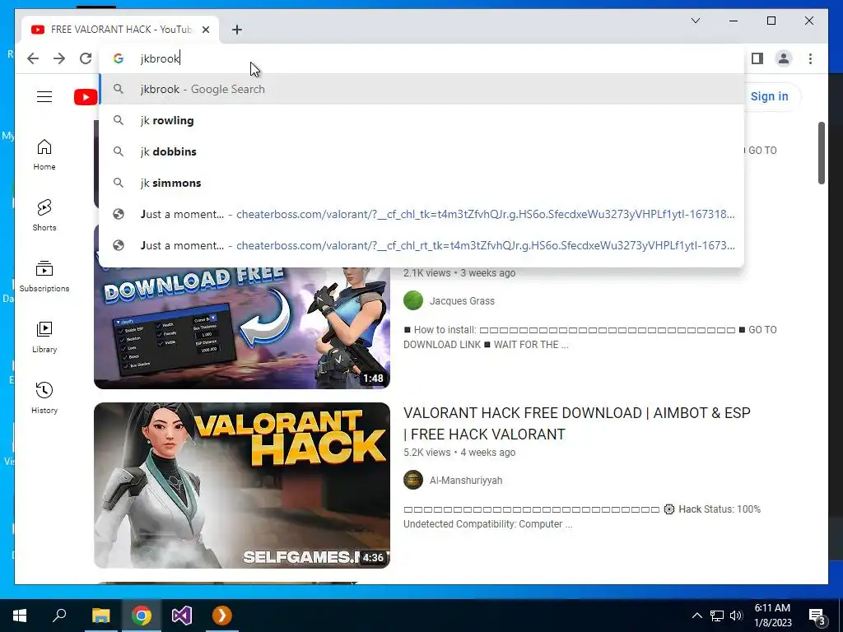Open the orange arrow app in taskbar

click(222, 616)
